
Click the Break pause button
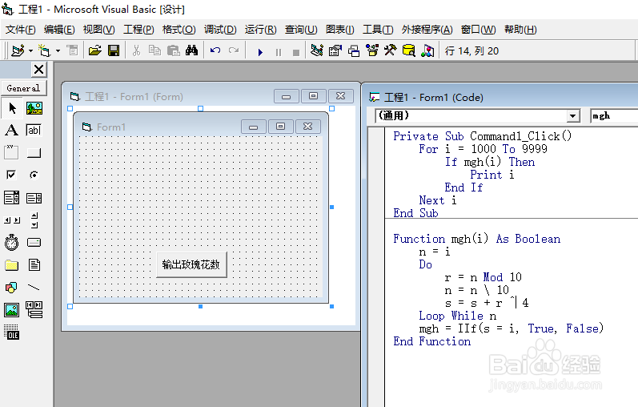(x=279, y=52)
